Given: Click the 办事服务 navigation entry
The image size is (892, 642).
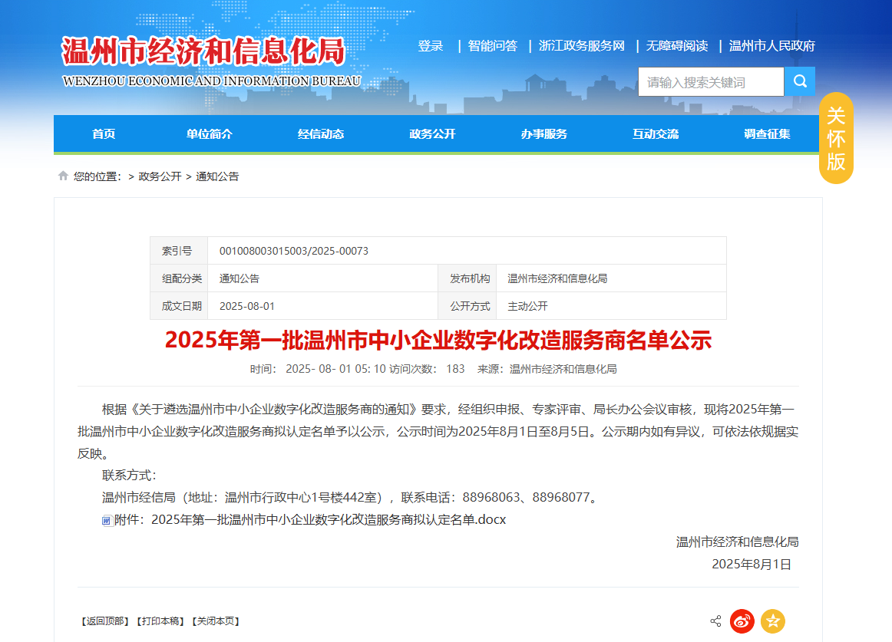Looking at the screenshot, I should (x=544, y=133).
